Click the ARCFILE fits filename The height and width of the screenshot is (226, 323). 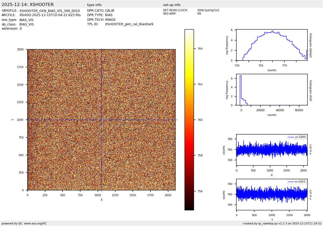pos(50,15)
